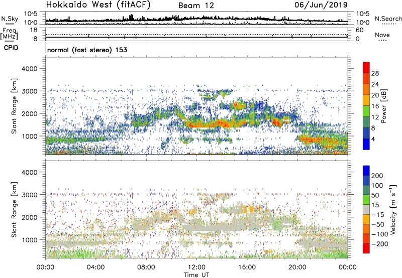
Task: Pick the teal 50–100 Velocity colorbar segment
Action: pos(366,190)
